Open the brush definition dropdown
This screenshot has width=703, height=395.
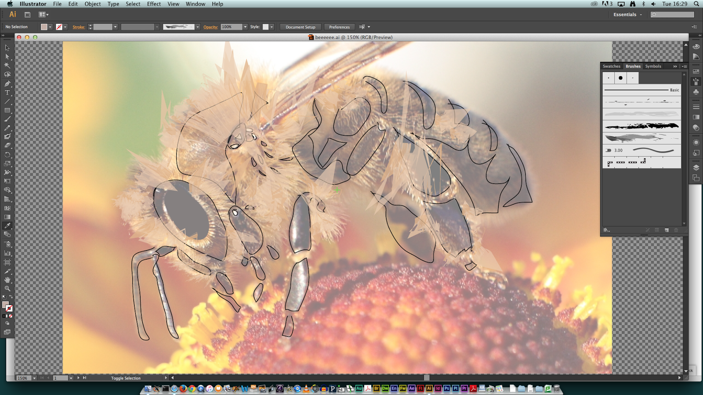[x=198, y=27]
